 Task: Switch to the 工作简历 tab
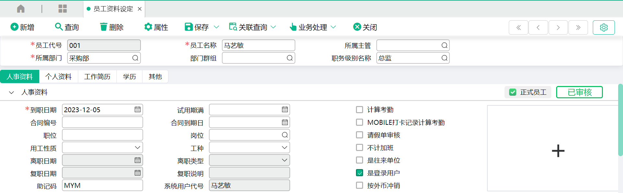[97, 77]
